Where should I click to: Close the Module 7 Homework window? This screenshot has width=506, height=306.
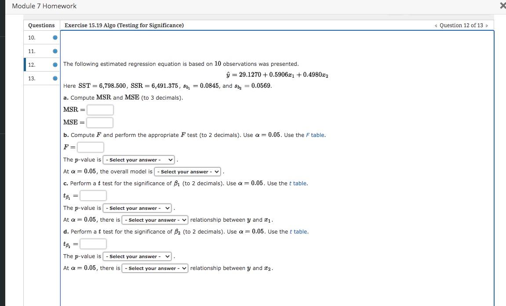pyautogui.click(x=502, y=6)
